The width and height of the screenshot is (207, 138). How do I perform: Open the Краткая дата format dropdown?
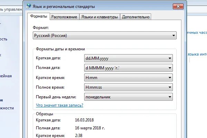click(128, 58)
